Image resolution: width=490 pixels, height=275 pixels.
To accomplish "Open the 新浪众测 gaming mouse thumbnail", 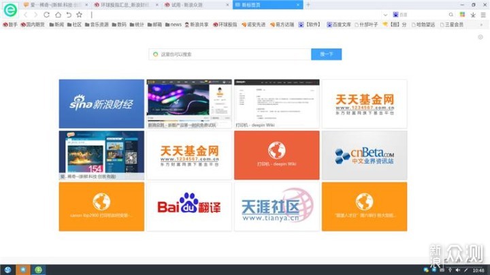I will [x=189, y=103].
